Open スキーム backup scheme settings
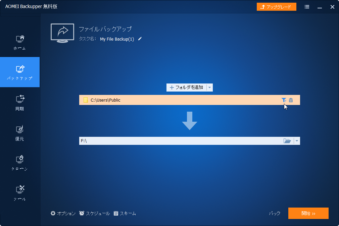Screen dimensions: 339x226 coord(125,214)
